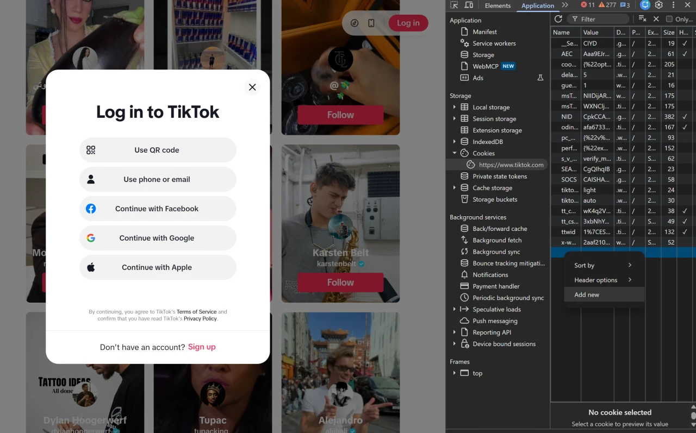
Task: Click the Sign up link
Action: pos(202,347)
